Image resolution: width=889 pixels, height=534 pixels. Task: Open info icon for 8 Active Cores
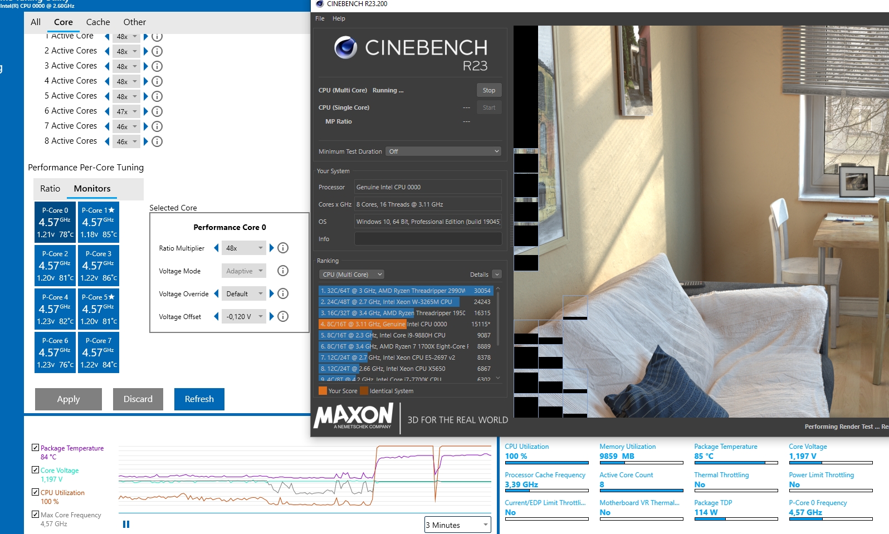coord(157,141)
